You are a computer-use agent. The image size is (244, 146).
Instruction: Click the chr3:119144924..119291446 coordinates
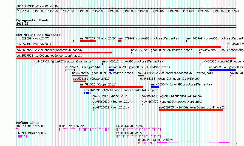click(x=37, y=6)
